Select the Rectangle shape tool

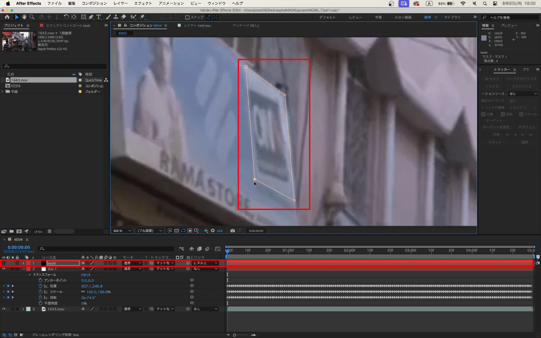click(83, 17)
